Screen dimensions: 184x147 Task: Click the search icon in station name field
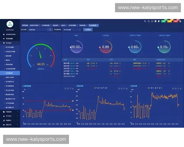coord(50,30)
